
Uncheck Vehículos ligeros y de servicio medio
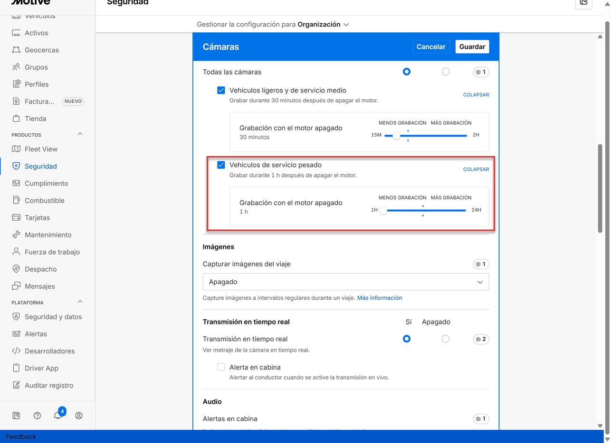coord(221,90)
